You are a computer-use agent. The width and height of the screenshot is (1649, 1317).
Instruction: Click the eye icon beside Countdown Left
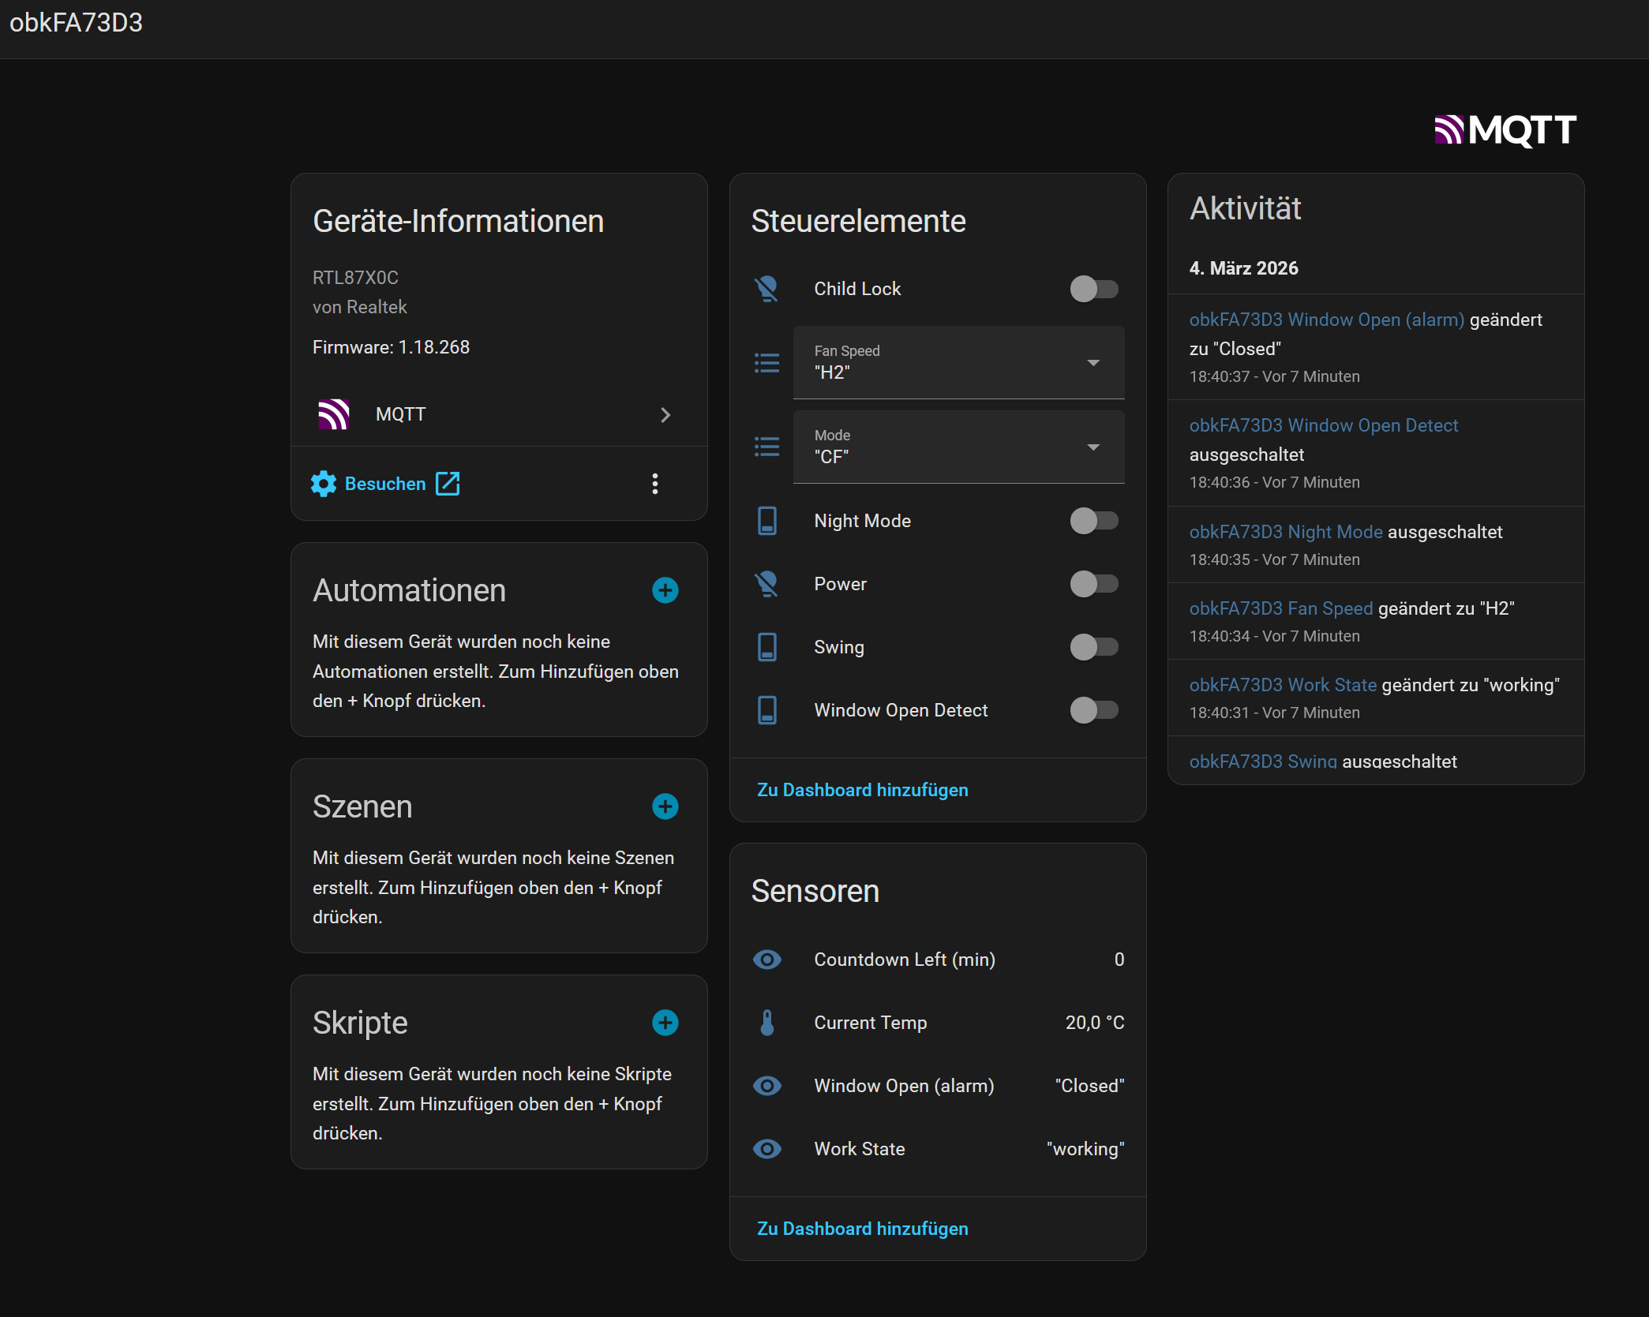tap(766, 960)
